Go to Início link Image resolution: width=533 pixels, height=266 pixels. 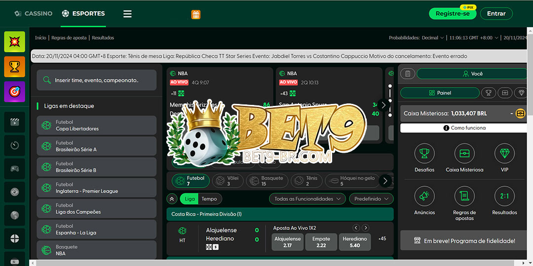coord(40,37)
